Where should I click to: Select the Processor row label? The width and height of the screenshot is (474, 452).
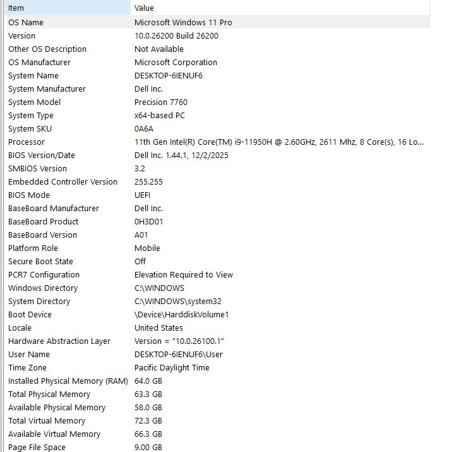pos(27,142)
